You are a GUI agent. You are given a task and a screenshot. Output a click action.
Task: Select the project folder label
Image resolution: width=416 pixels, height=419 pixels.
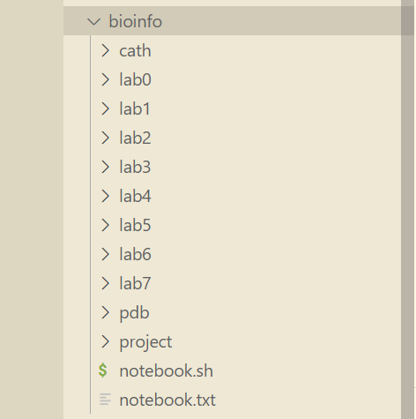coord(145,342)
